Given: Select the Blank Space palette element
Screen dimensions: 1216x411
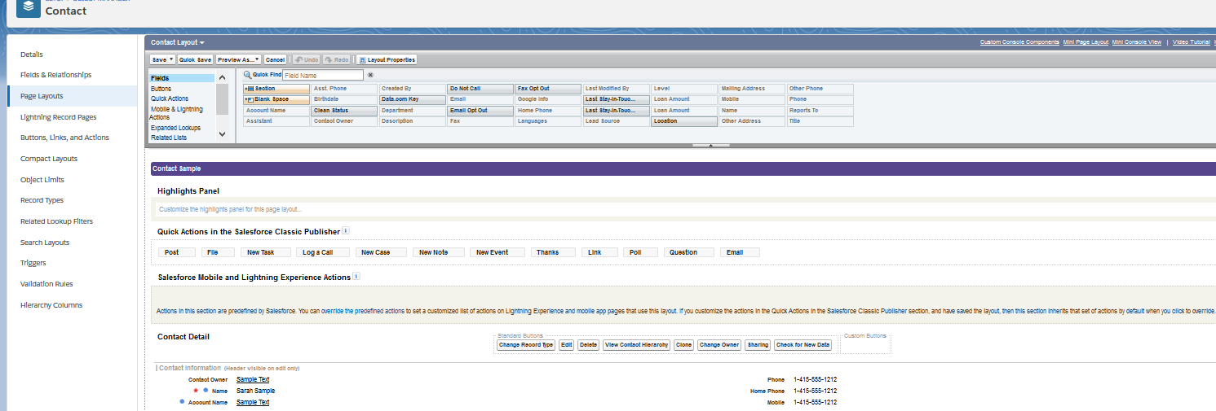Looking at the screenshot, I should (x=276, y=99).
